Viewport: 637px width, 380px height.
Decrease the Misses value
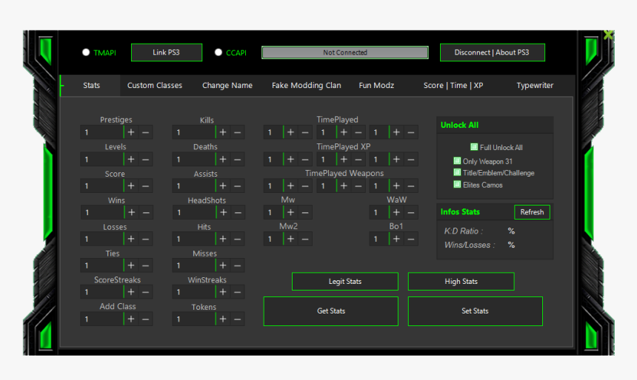pyautogui.click(x=237, y=265)
